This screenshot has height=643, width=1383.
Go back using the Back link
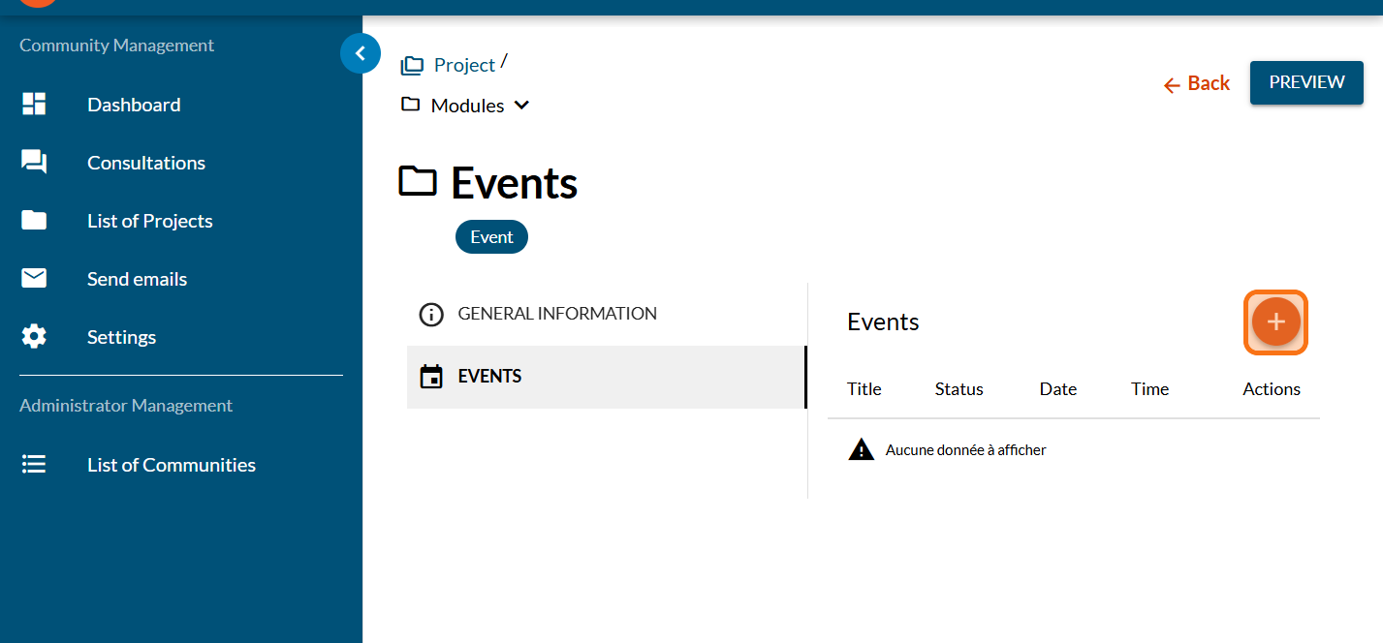coord(1197,84)
